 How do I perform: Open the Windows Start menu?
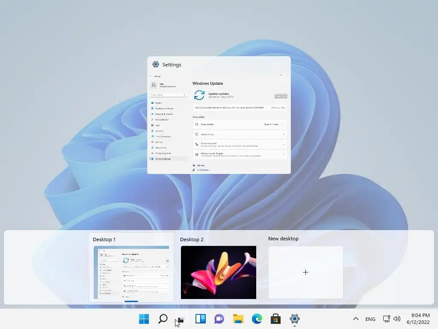(x=144, y=319)
